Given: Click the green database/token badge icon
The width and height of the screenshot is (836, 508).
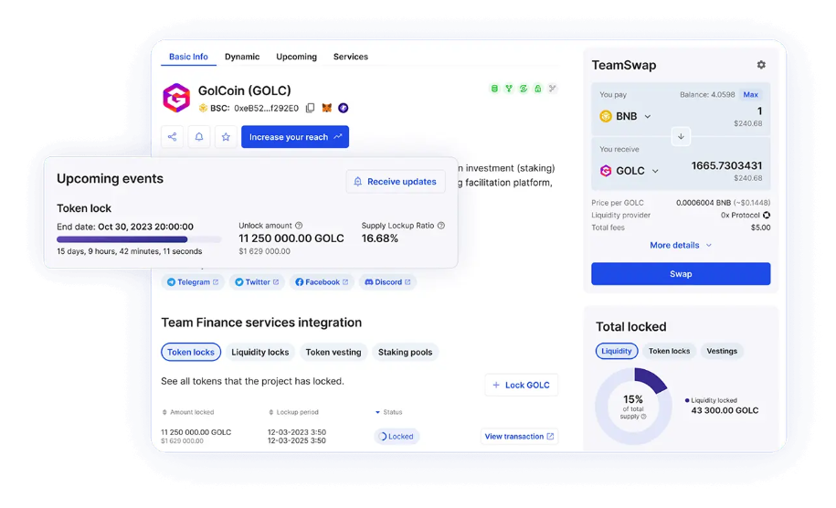Looking at the screenshot, I should click(494, 89).
